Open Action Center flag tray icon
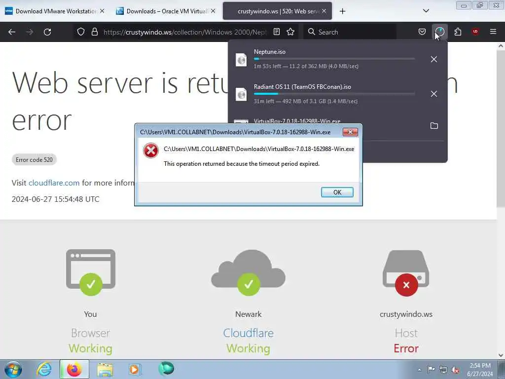The image size is (505, 379). (x=431, y=370)
